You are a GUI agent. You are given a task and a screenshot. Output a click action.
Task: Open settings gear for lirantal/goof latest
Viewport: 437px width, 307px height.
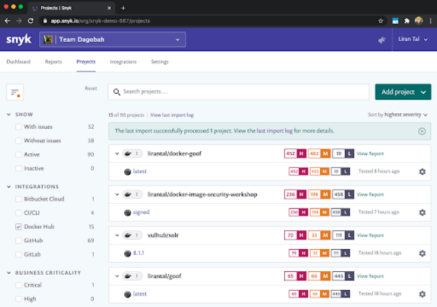coord(422,294)
